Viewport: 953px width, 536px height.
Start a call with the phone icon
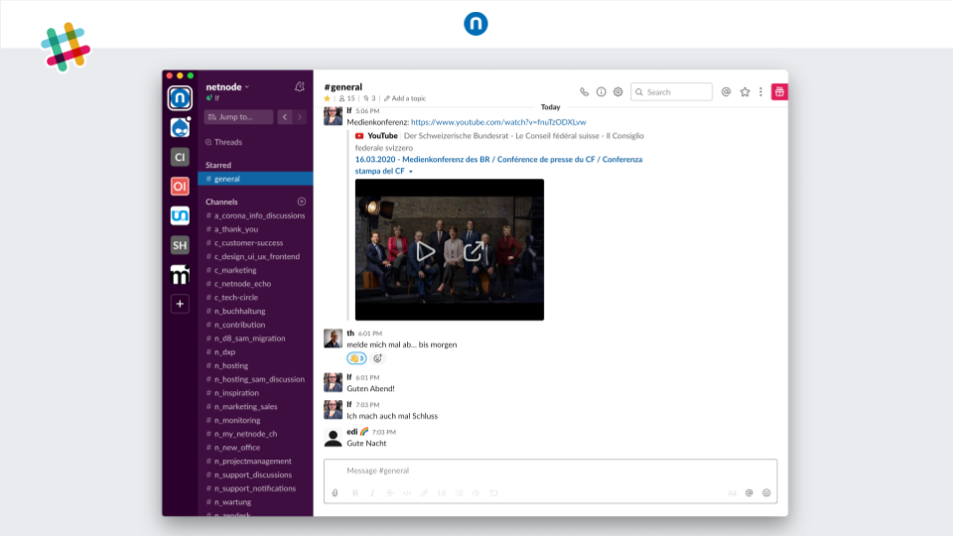pos(584,92)
